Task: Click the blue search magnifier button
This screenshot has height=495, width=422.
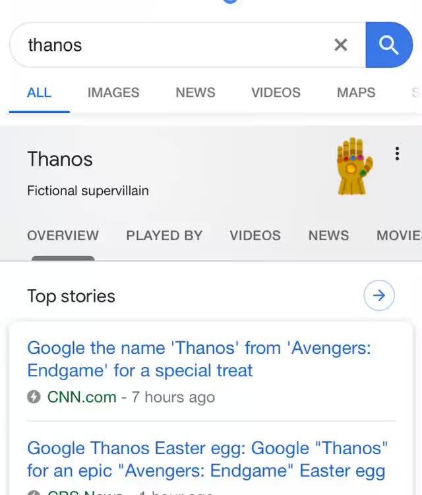Action: tap(389, 45)
